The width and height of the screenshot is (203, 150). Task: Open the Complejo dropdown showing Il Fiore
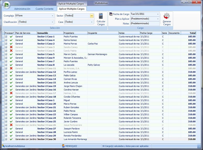point(52,16)
